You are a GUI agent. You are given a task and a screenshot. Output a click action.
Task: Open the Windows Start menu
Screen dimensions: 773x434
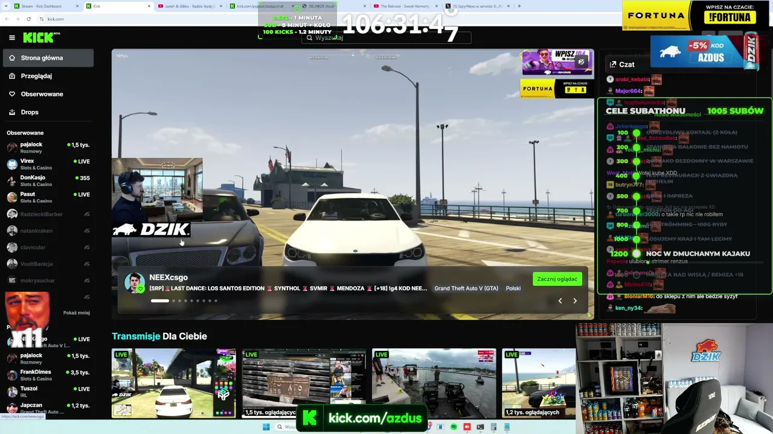266,427
